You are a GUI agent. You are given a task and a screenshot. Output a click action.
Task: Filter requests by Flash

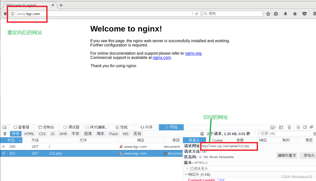pos(113,134)
